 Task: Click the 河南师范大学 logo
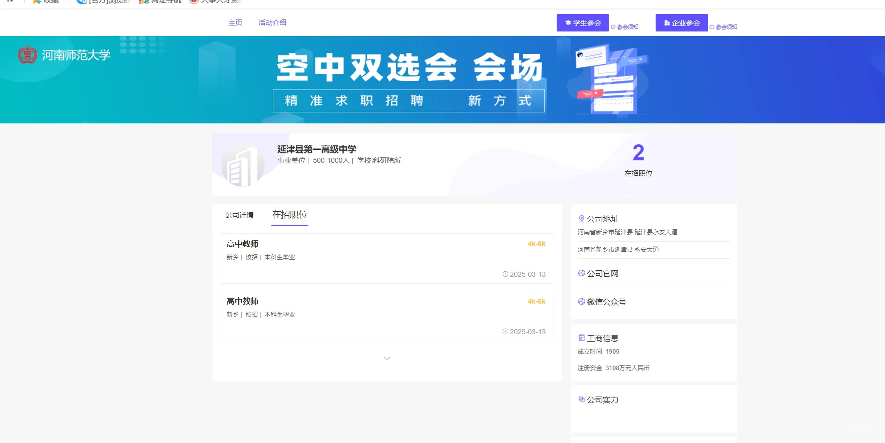click(64, 55)
